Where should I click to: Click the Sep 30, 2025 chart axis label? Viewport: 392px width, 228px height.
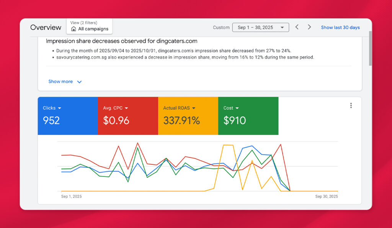coord(326,197)
